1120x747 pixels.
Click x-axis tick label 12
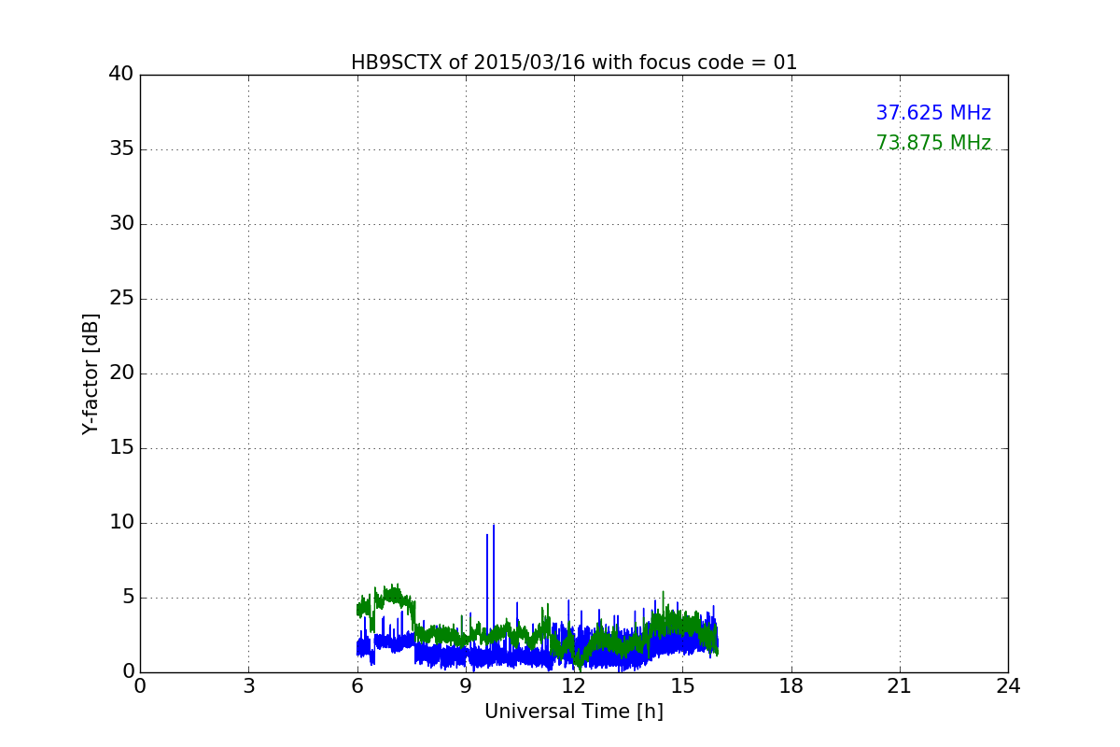tap(574, 686)
